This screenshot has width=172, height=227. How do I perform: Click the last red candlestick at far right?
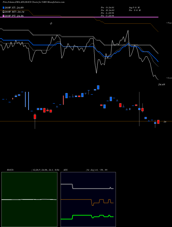point(158,122)
